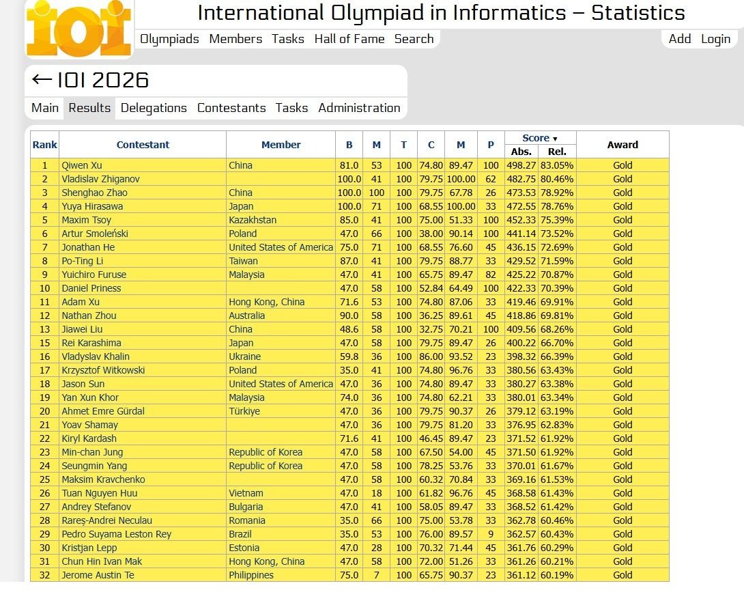744x616 pixels.
Task: Open Türkiye member link
Action: pyautogui.click(x=244, y=411)
